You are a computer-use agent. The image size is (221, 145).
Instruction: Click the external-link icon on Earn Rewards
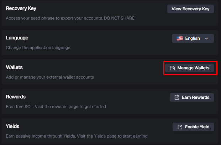[177, 97]
